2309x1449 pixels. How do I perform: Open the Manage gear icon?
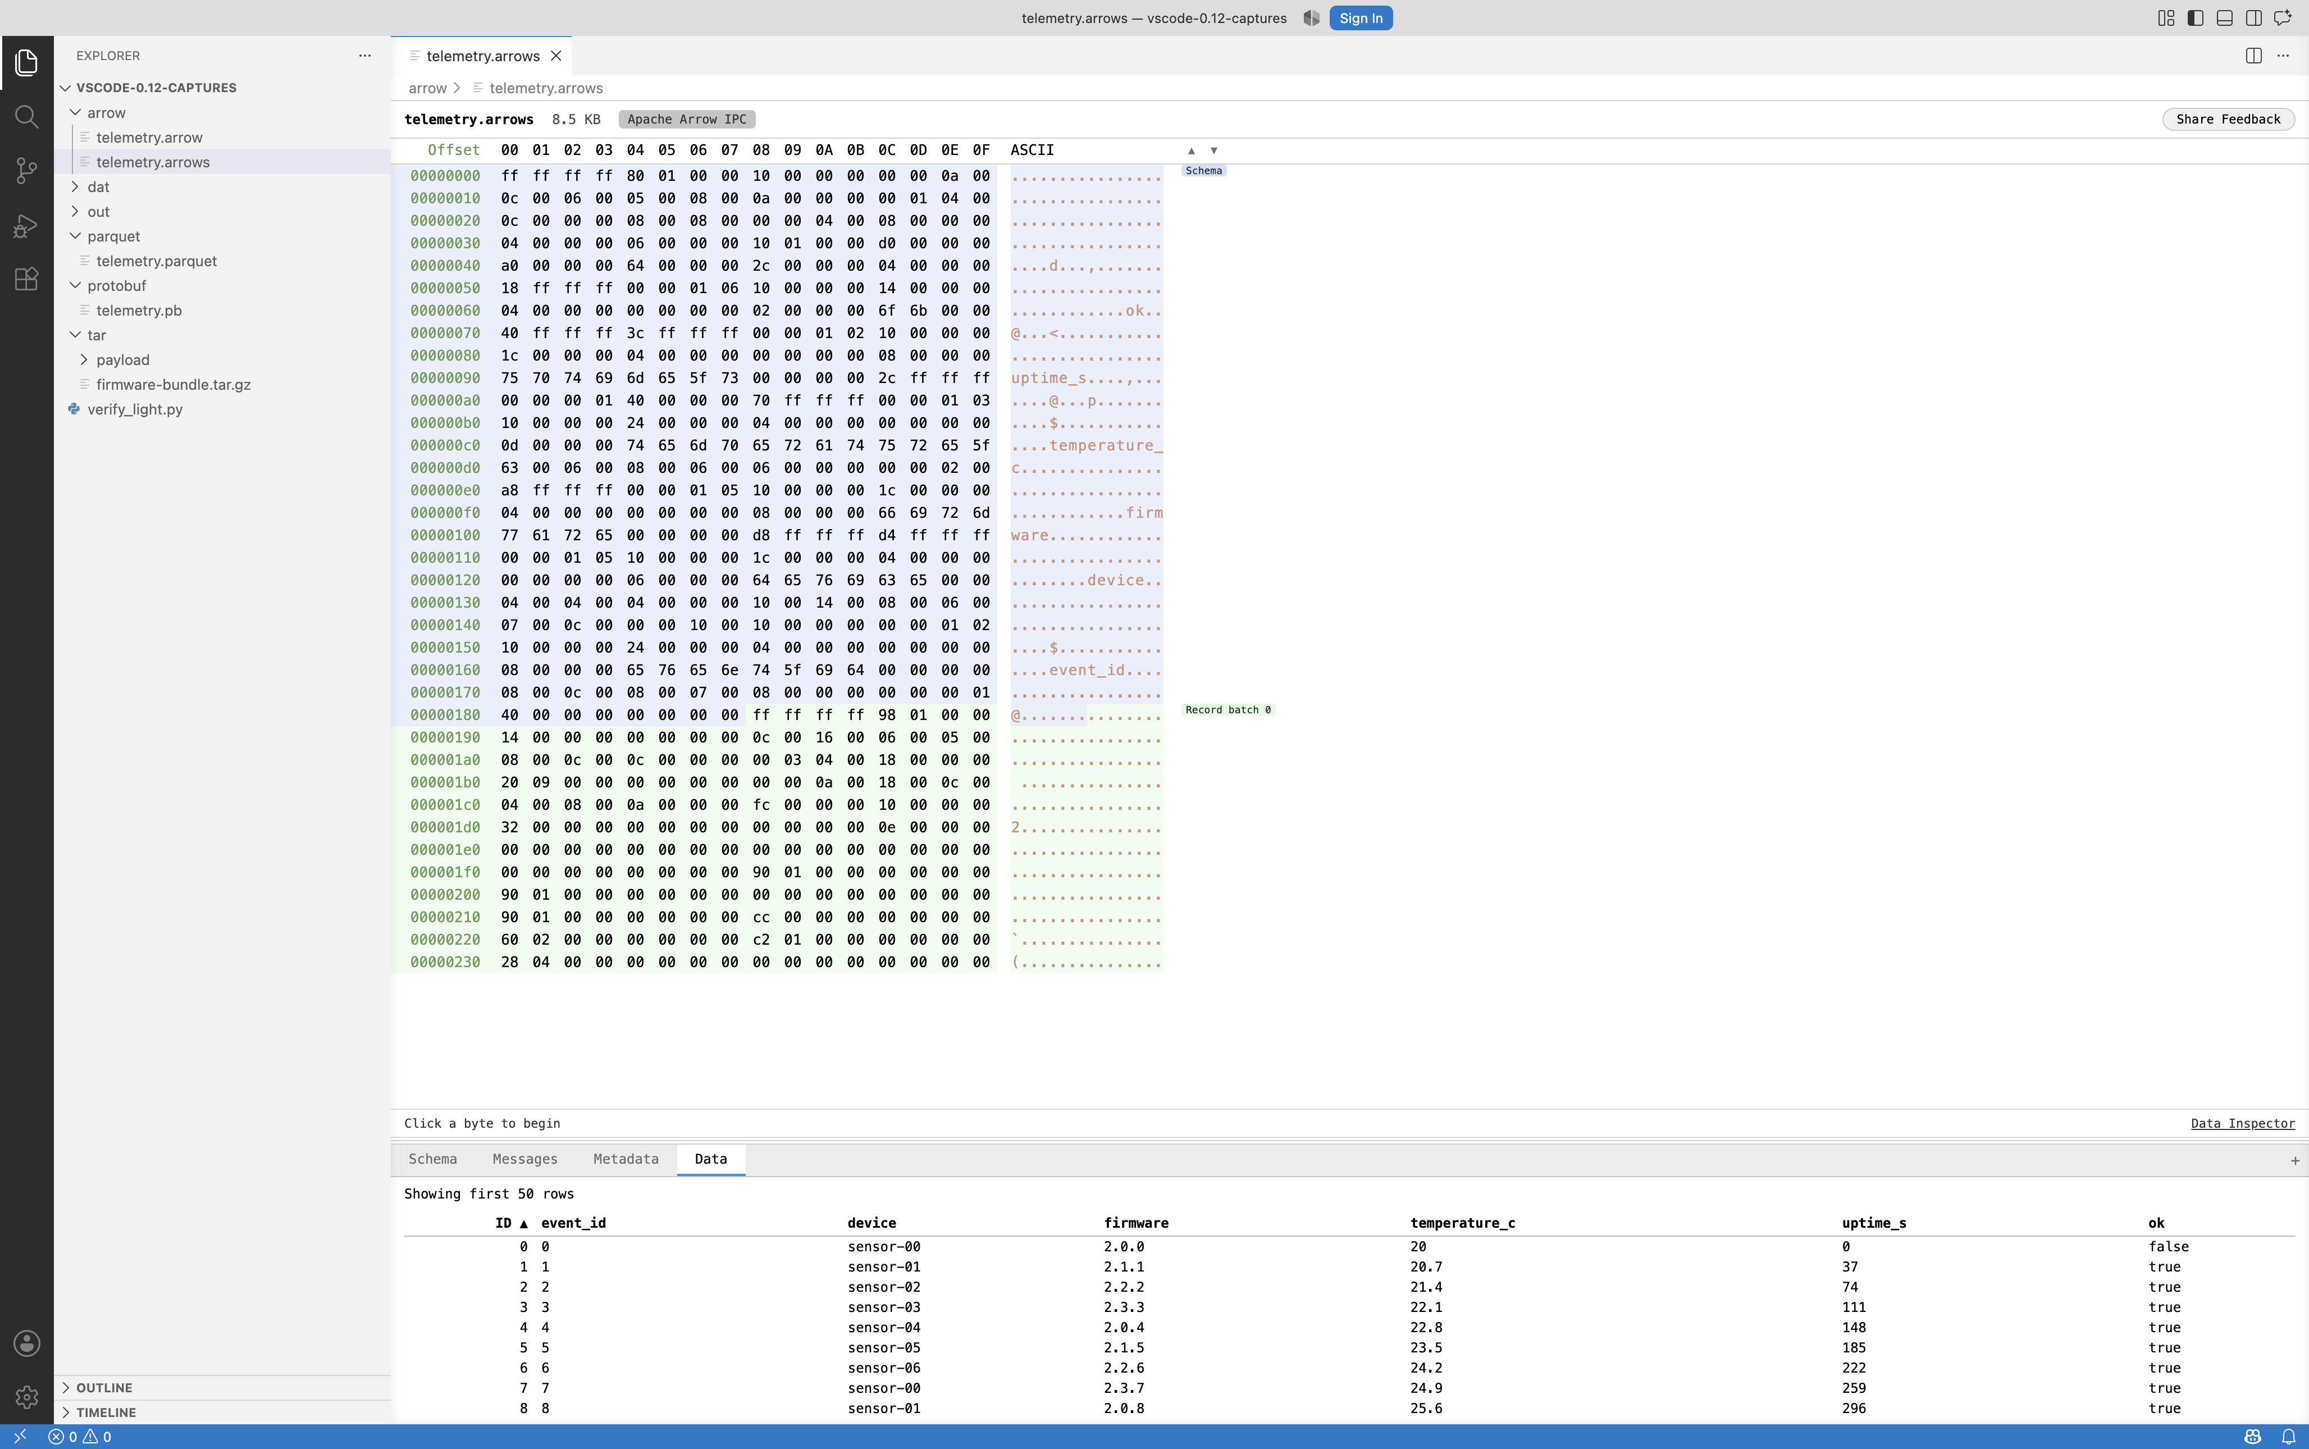[27, 1397]
